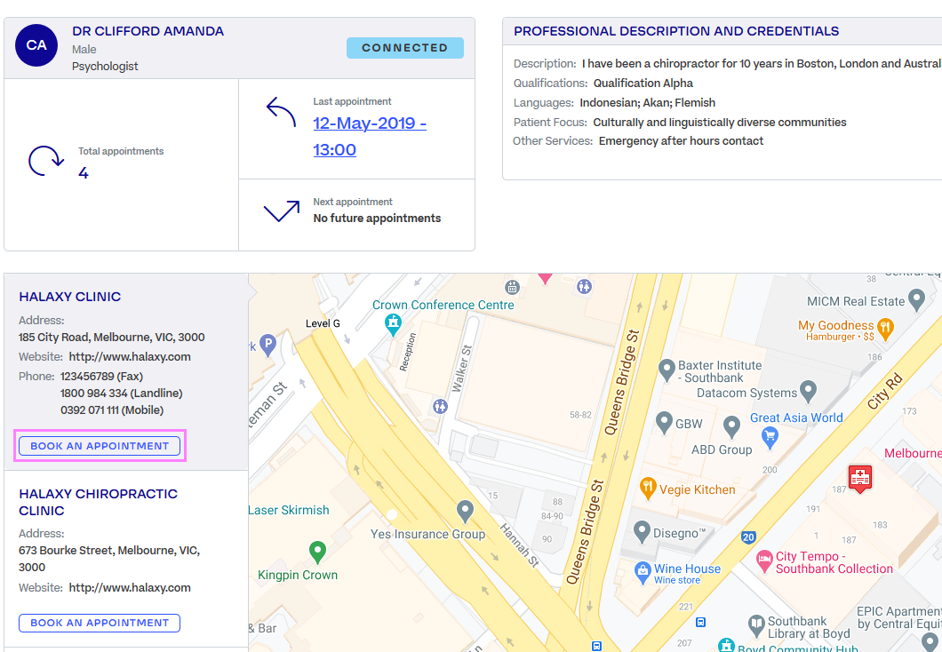Select the Southbank Library at Boyd marker
Viewport: 942px width, 652px height.
point(756,622)
